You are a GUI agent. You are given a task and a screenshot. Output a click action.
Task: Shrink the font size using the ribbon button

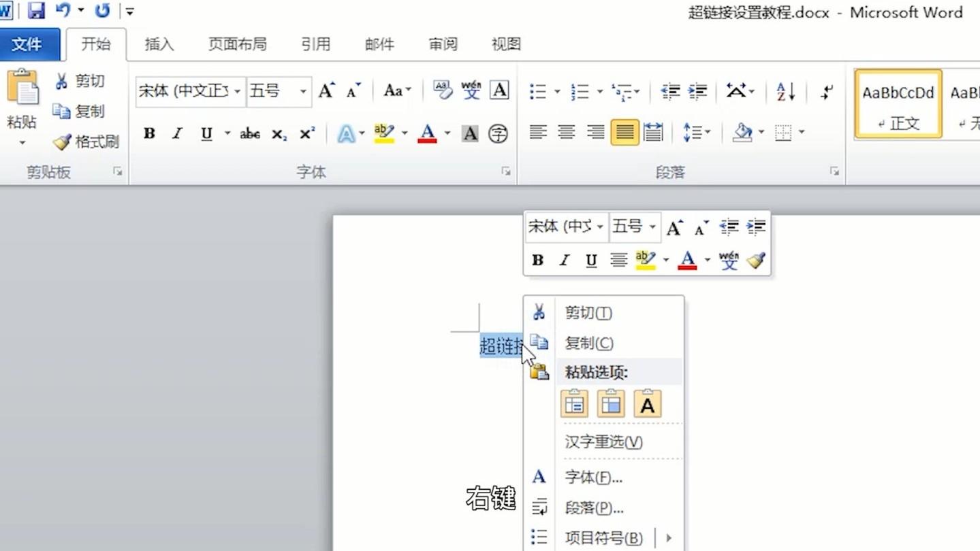tap(354, 90)
